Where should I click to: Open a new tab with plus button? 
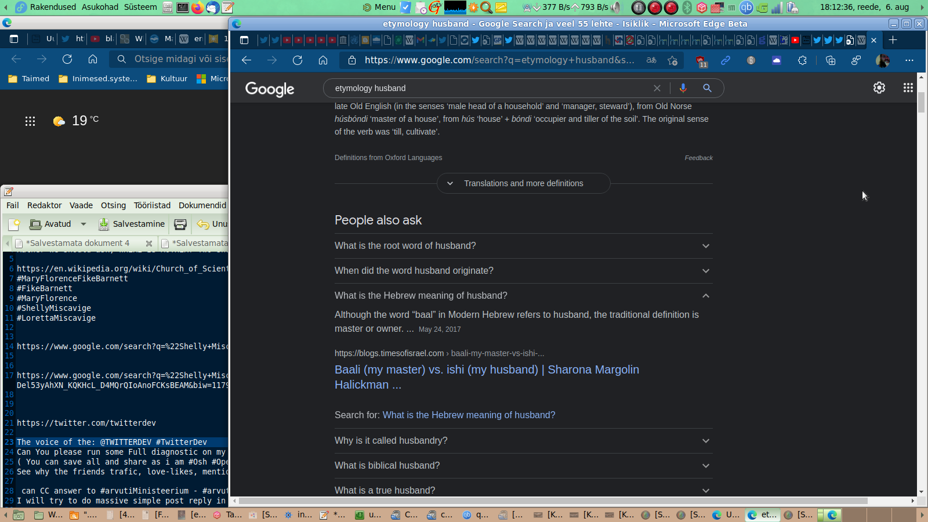tap(893, 40)
